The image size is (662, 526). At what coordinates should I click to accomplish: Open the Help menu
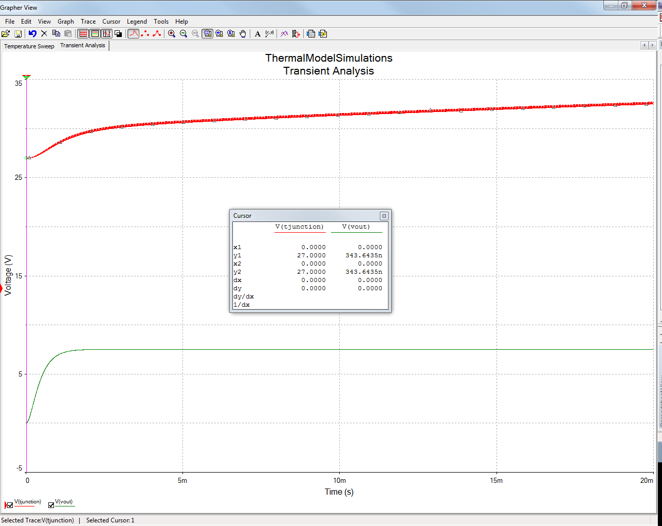click(181, 22)
